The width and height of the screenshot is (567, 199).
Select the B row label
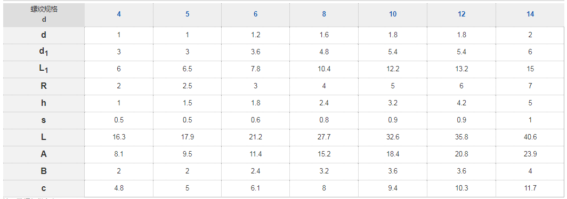coord(44,171)
